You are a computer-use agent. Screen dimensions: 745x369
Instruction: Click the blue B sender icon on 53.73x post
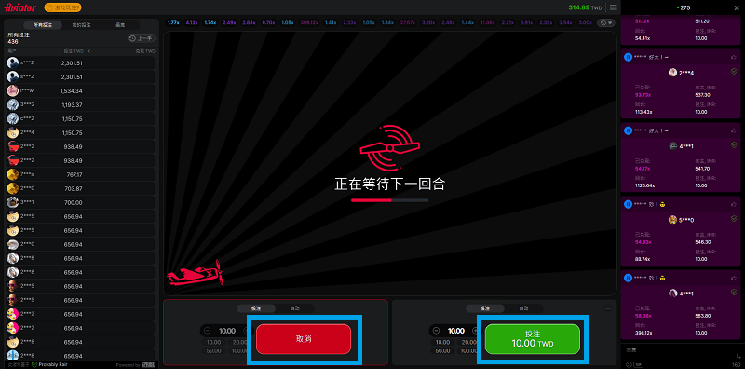point(628,57)
